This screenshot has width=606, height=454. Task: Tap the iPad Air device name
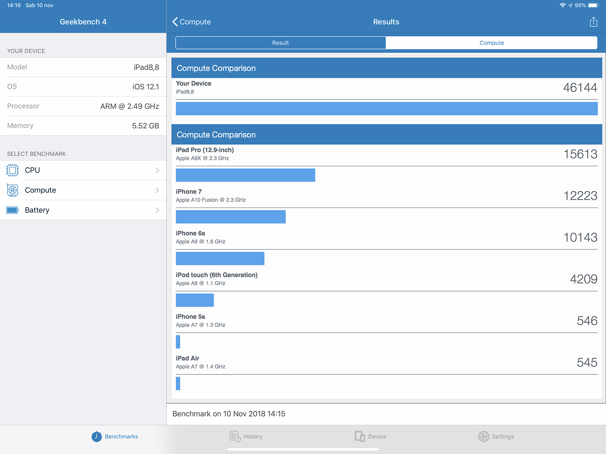click(x=187, y=358)
